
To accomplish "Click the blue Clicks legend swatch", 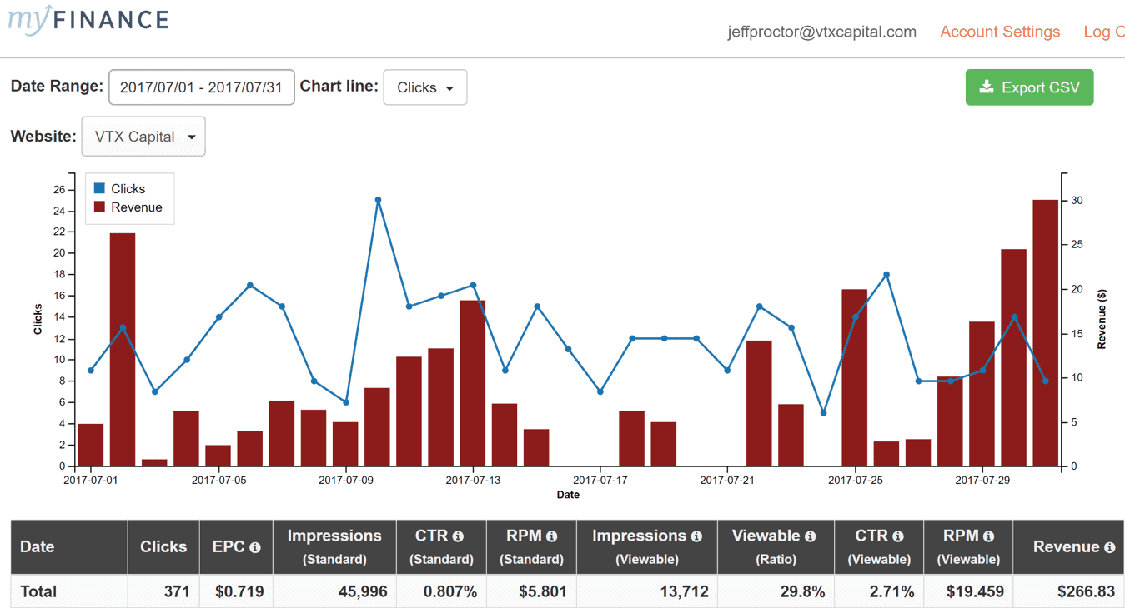I will [x=99, y=189].
